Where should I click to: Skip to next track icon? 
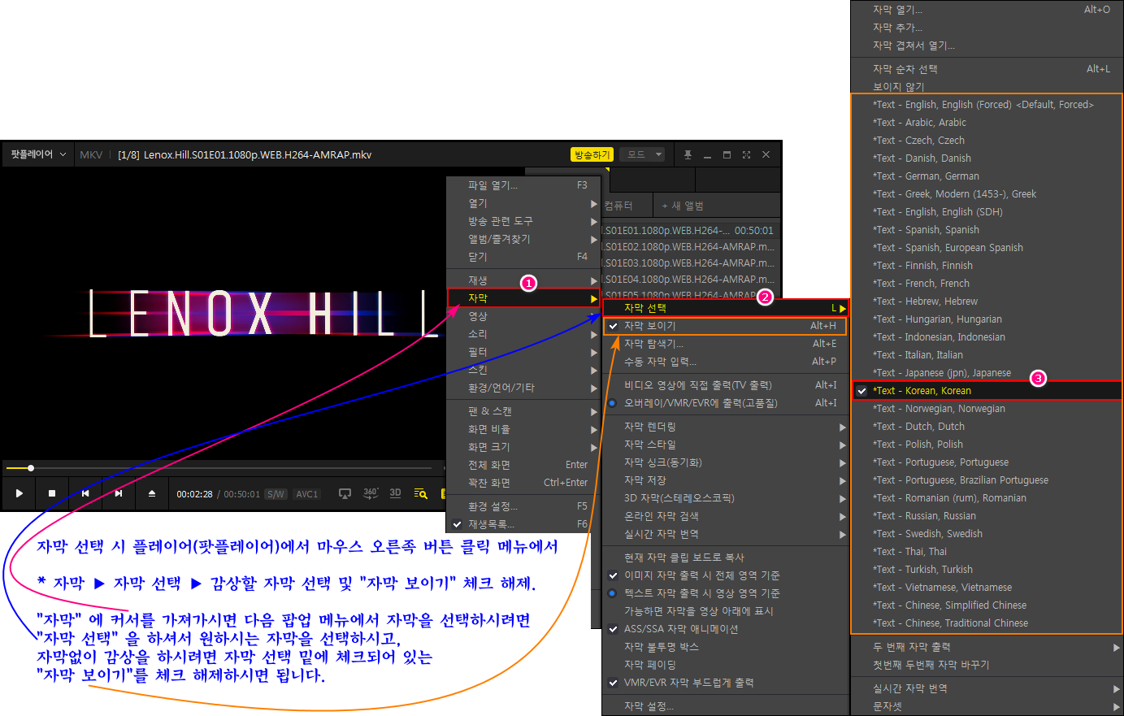119,493
